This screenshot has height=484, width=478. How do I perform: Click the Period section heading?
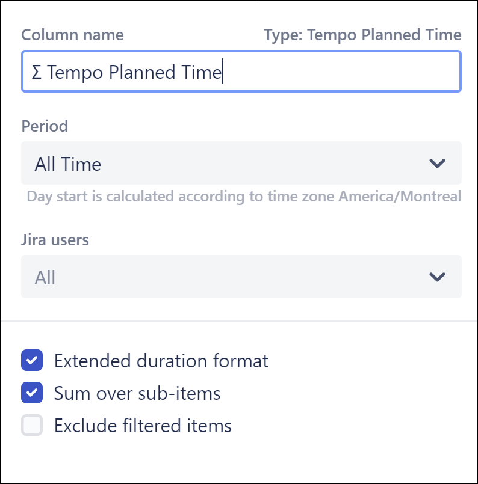tap(45, 126)
